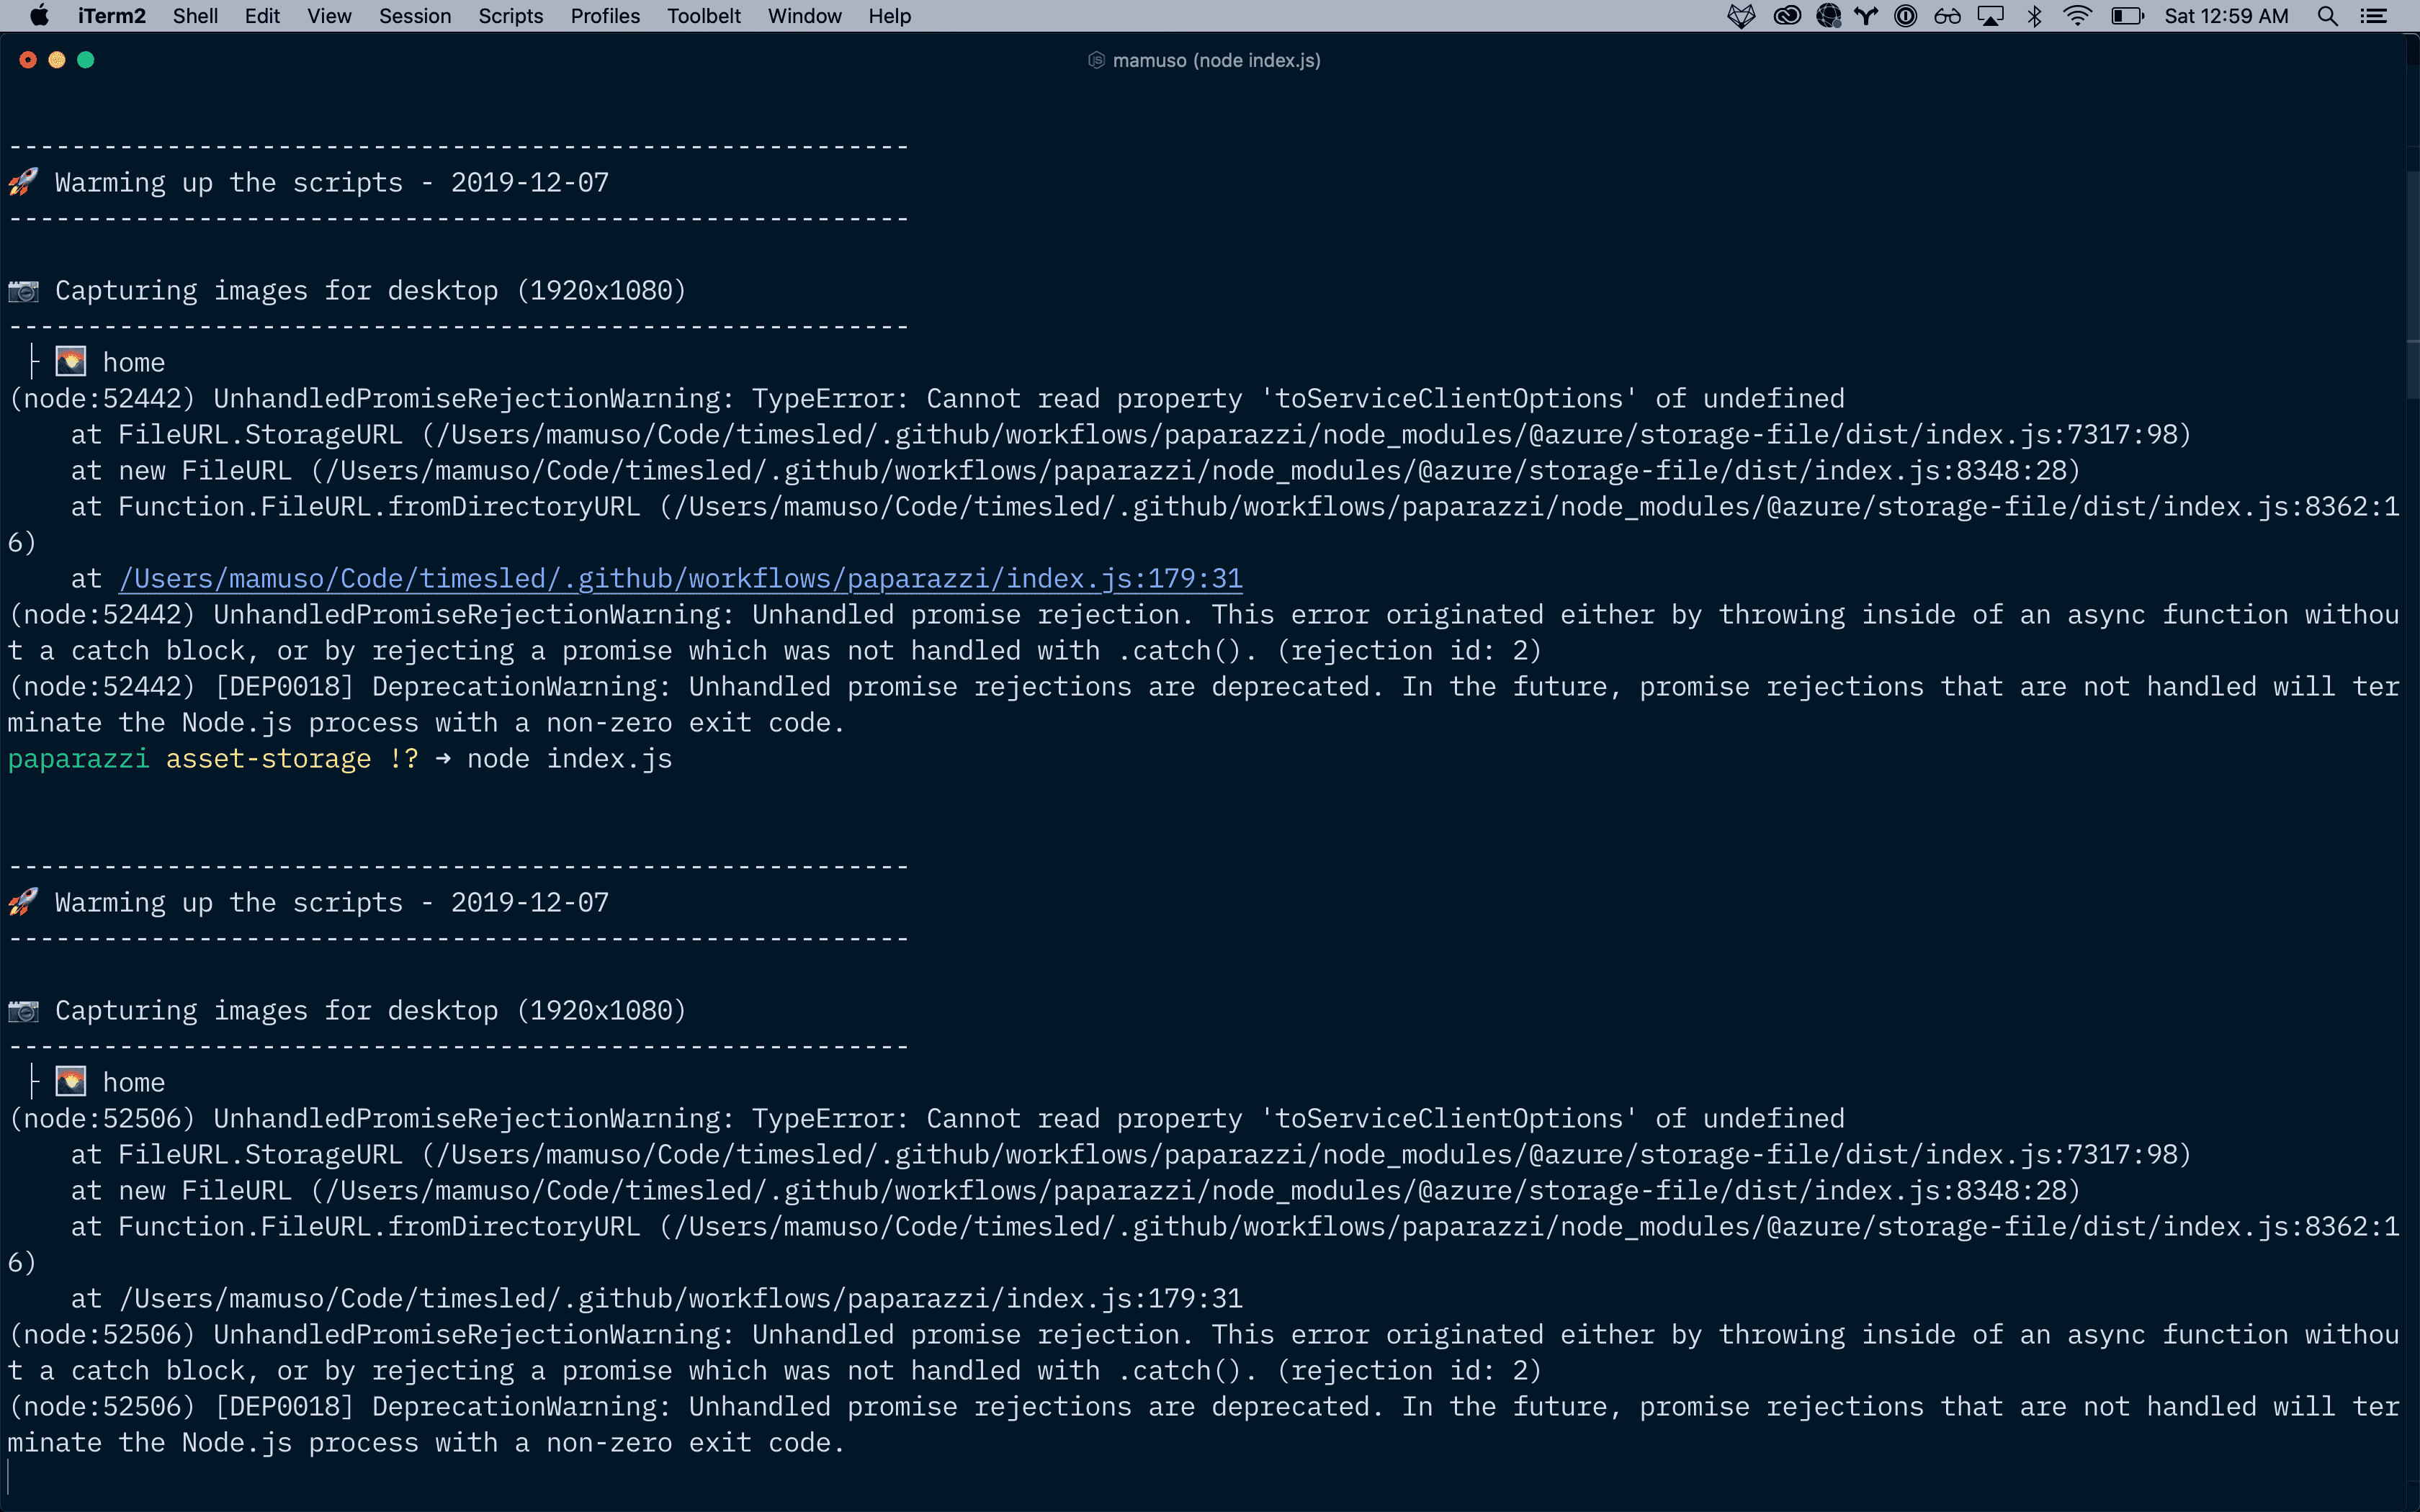Click the fox-head menu bar icon

pyautogui.click(x=1741, y=16)
